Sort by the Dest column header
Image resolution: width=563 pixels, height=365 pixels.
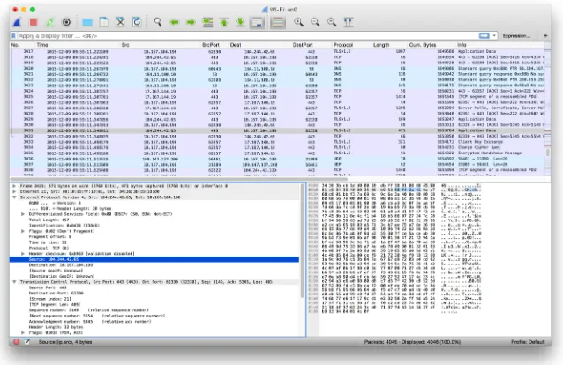click(x=236, y=45)
